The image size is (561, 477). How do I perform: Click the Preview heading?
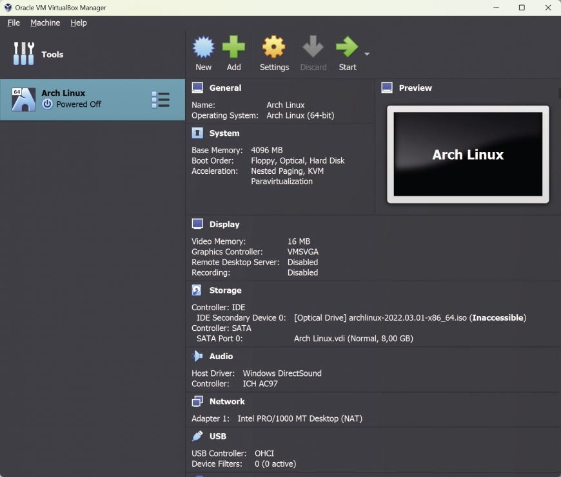point(415,88)
